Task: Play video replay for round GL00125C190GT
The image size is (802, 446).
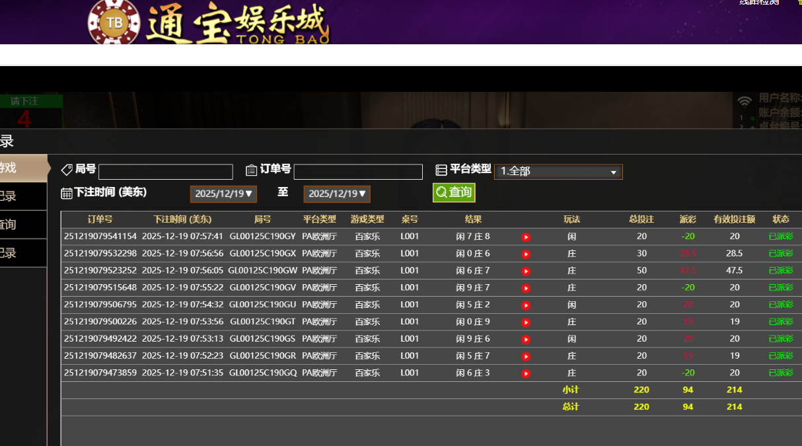Action: coord(526,322)
